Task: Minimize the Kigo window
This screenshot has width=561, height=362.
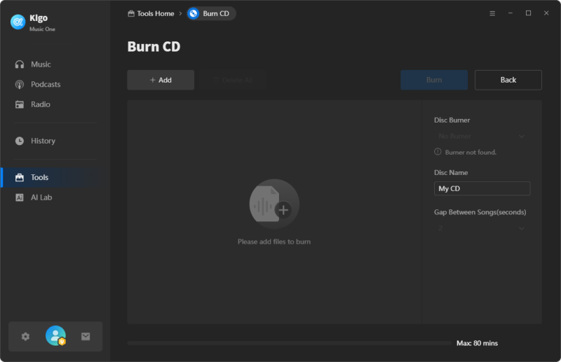Action: point(511,13)
